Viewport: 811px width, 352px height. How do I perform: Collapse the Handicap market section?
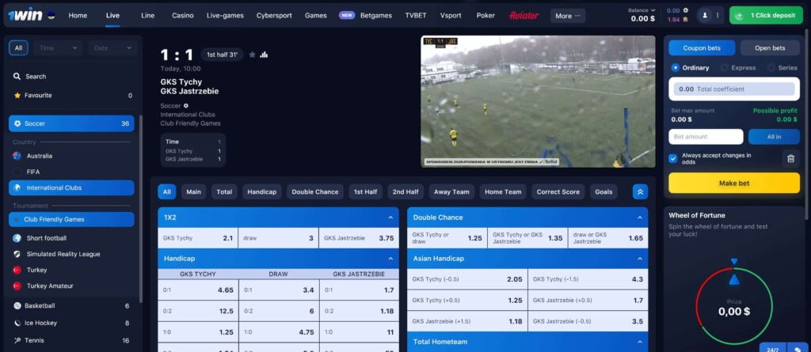[390, 259]
